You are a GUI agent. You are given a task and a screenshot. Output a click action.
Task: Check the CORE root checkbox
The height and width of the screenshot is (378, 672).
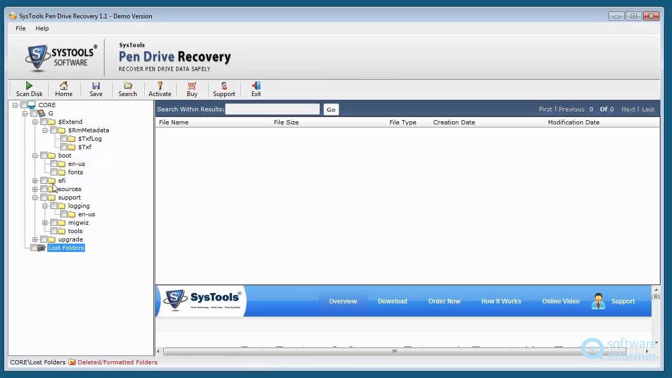[24, 105]
